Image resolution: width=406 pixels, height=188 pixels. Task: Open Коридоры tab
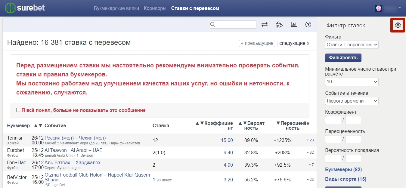coord(155,8)
